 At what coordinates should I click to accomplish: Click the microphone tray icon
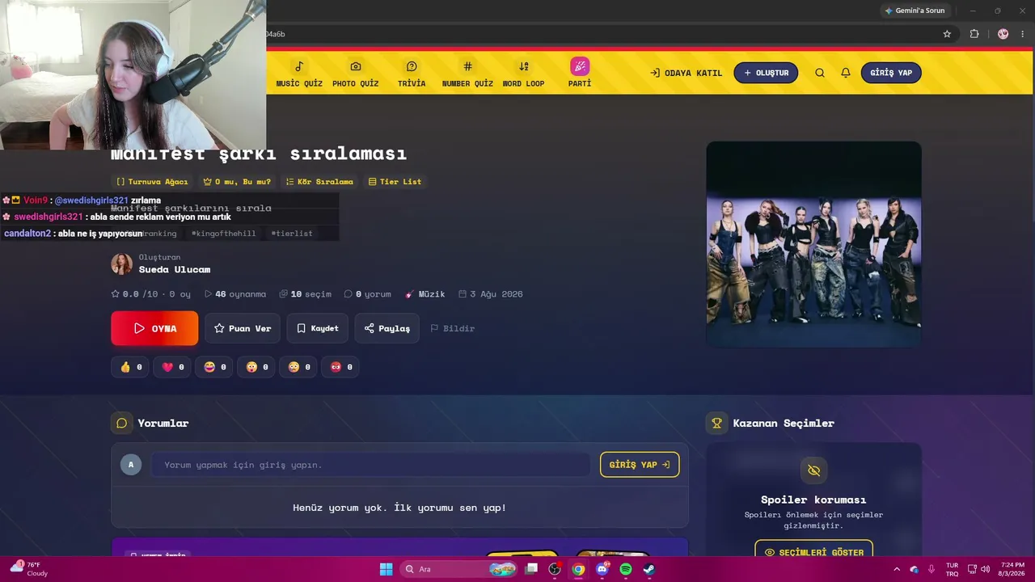click(931, 569)
